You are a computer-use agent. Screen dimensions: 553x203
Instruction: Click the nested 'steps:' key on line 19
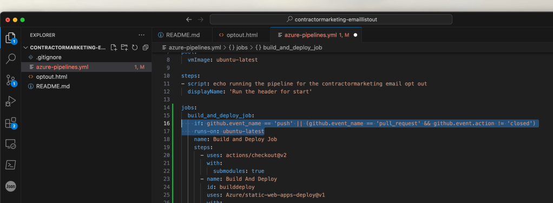[x=203, y=147]
